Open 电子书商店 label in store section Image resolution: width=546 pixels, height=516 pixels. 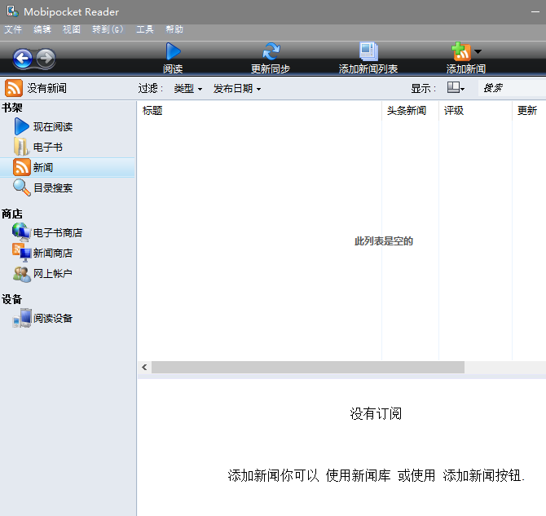coord(58,233)
